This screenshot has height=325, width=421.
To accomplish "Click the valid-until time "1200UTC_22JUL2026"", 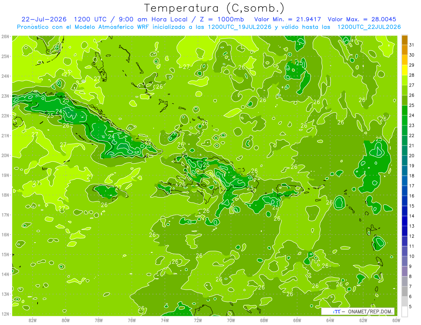I will 369,27.
